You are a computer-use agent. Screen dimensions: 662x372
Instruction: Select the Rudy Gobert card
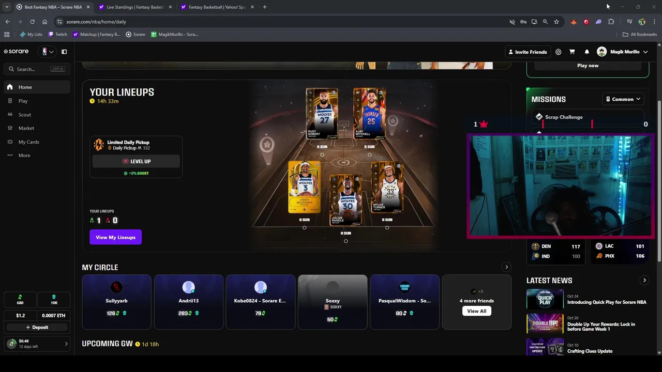pyautogui.click(x=322, y=113)
